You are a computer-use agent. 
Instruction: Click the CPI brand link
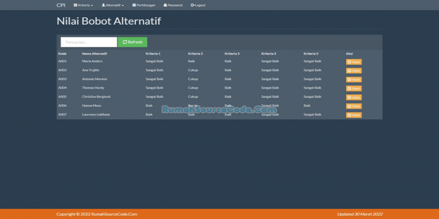(x=61, y=5)
